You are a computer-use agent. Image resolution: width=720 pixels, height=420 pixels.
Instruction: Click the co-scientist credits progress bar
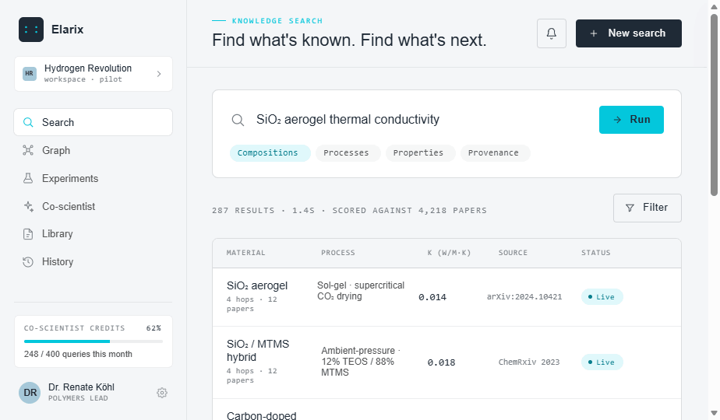(x=94, y=341)
